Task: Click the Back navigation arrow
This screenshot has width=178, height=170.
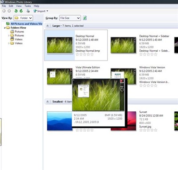Action: click(x=4, y=11)
